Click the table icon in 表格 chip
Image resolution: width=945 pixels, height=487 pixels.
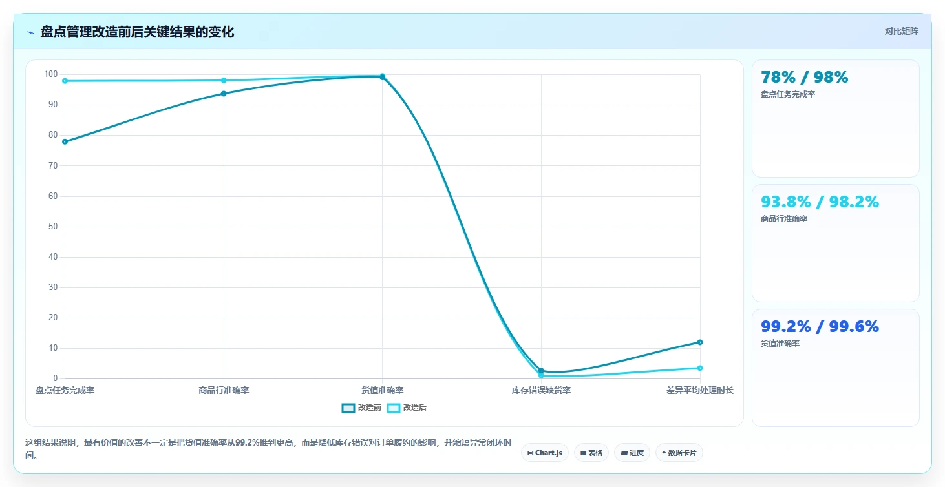pyautogui.click(x=583, y=453)
